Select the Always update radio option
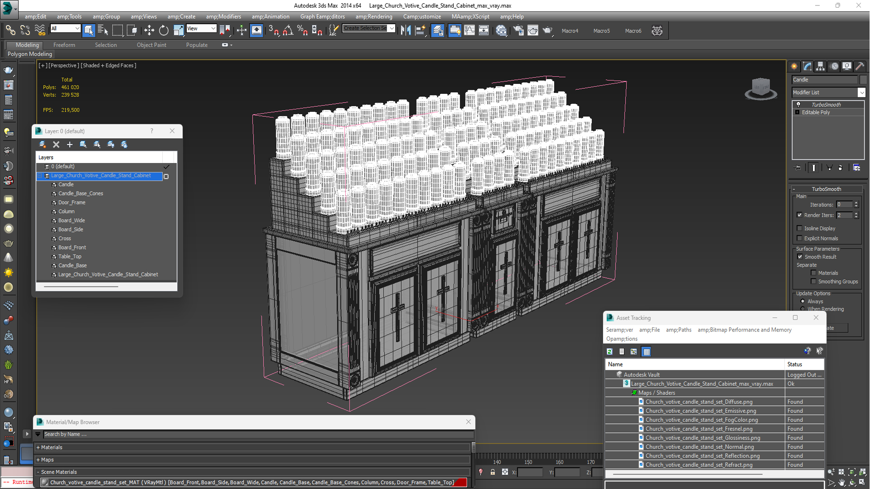Image resolution: width=870 pixels, height=489 pixels. [803, 301]
